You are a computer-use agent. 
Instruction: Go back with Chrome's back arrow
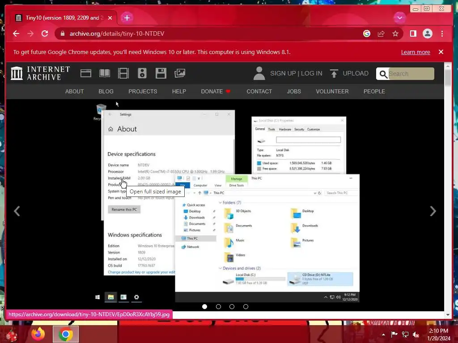click(16, 33)
